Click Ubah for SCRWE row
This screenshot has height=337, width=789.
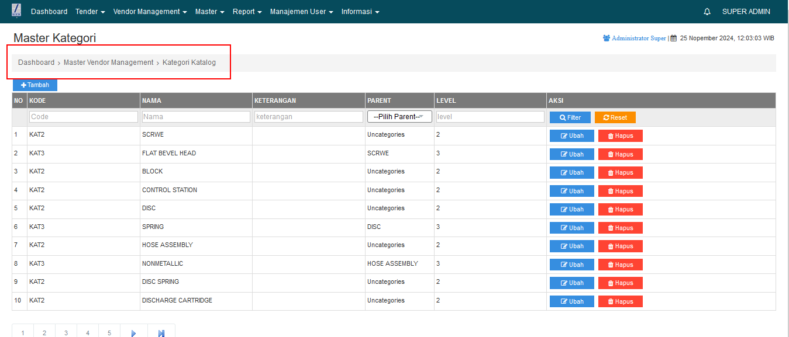coord(571,136)
